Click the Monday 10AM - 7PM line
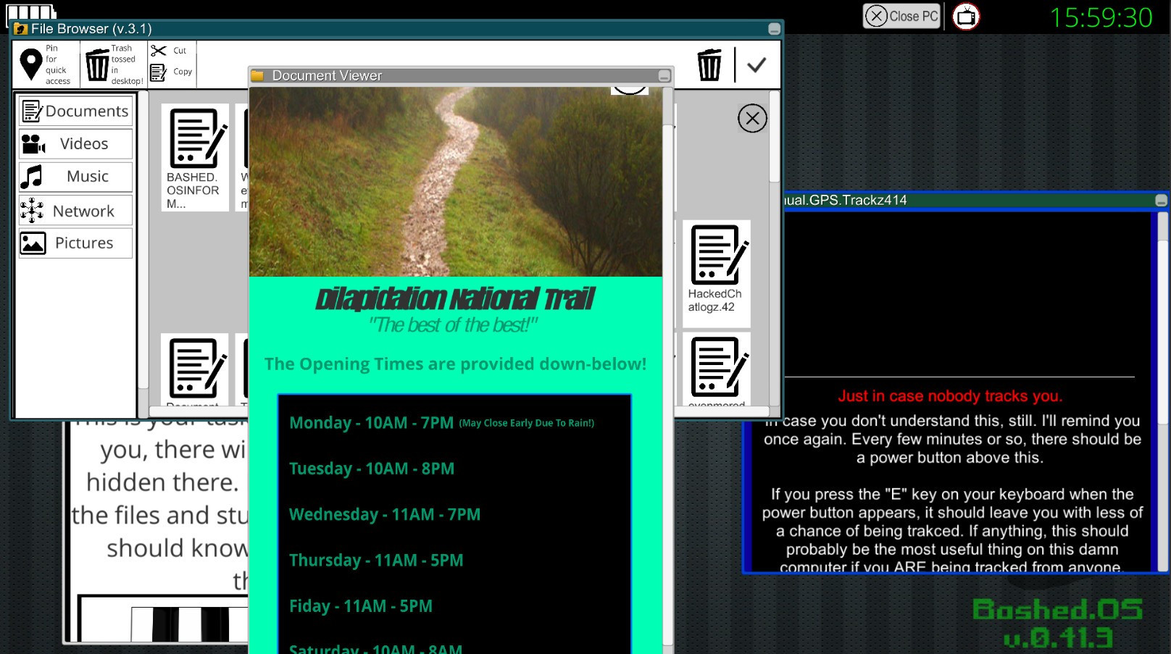 click(441, 423)
